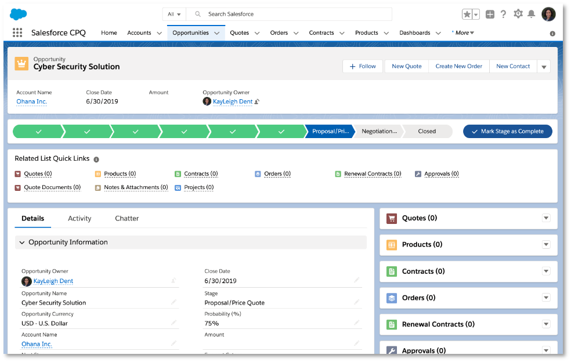This screenshot has height=362, width=571.
Task: Open Projects (0) quick link
Action: (x=199, y=187)
